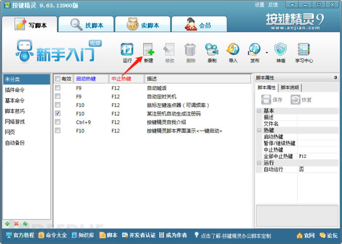342x244 pixels.
Task: Select the 插件命令 category
Action: 27,90
